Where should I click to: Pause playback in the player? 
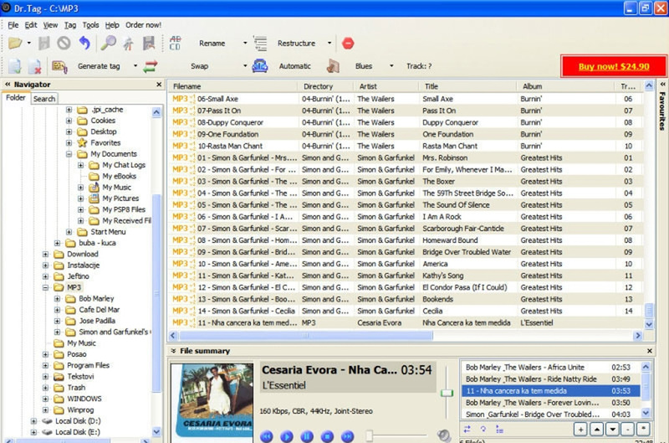coord(307,436)
